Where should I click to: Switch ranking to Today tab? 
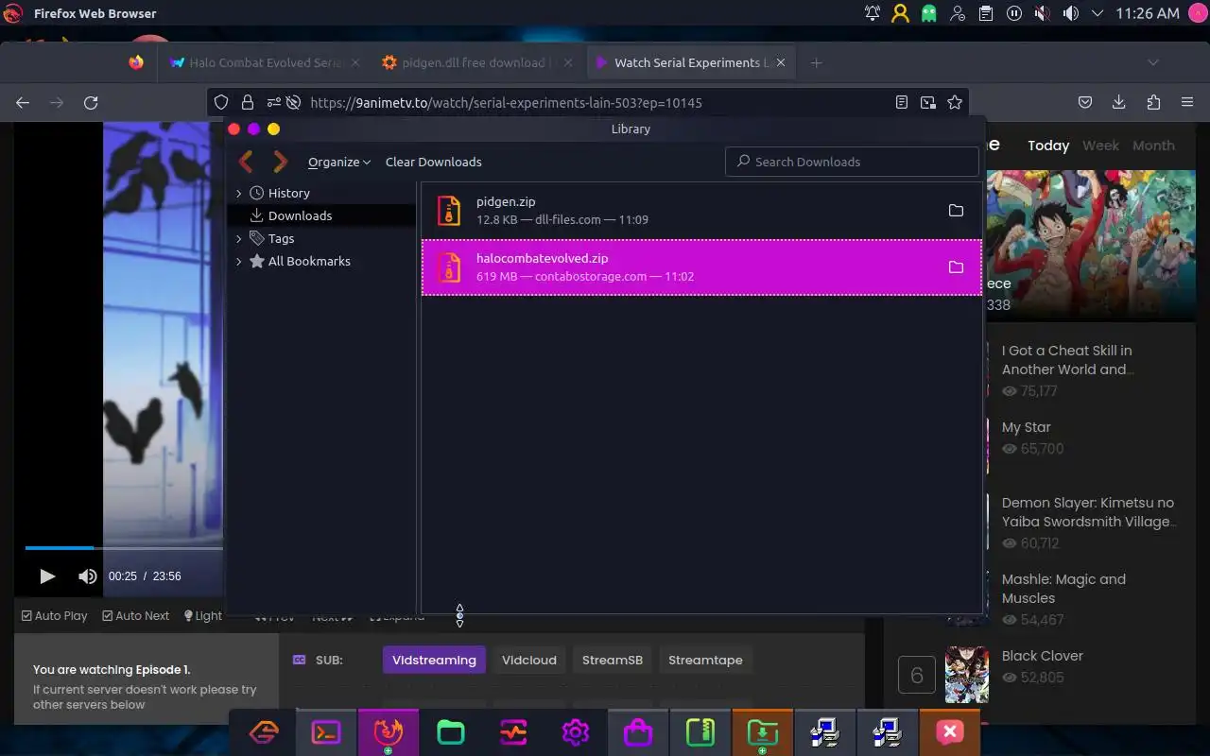click(1048, 146)
